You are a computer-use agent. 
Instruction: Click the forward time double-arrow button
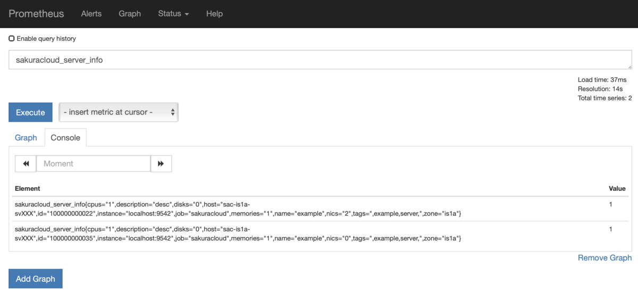pos(161,164)
